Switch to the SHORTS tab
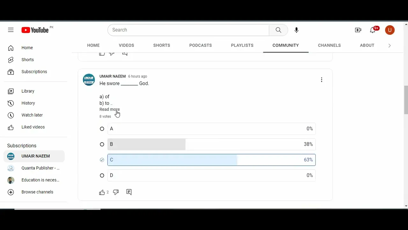The height and width of the screenshot is (230, 408). click(x=162, y=45)
